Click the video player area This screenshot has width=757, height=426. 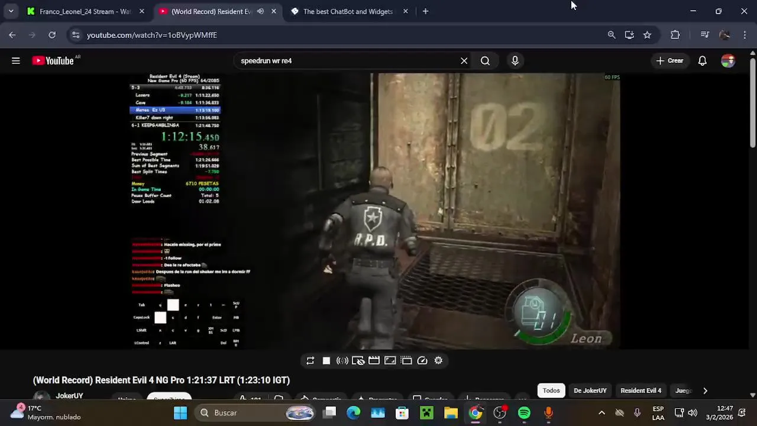pyautogui.click(x=374, y=211)
